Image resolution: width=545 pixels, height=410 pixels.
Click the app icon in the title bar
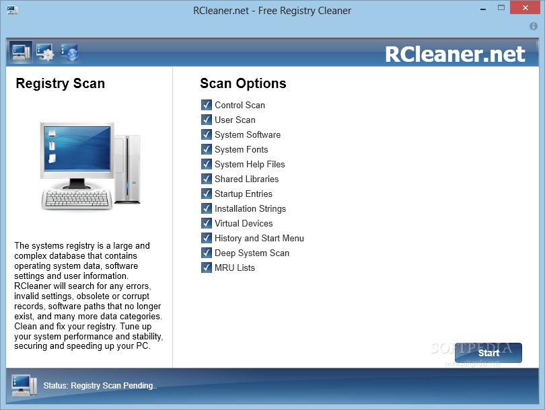tap(13, 10)
